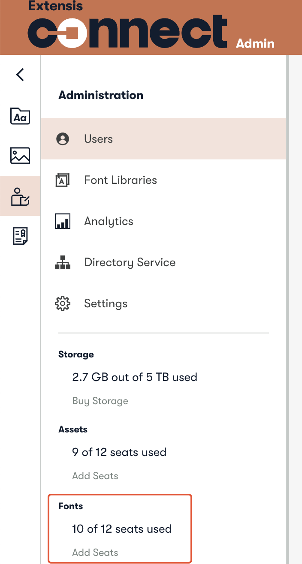Open the Settings menu item

(x=163, y=303)
